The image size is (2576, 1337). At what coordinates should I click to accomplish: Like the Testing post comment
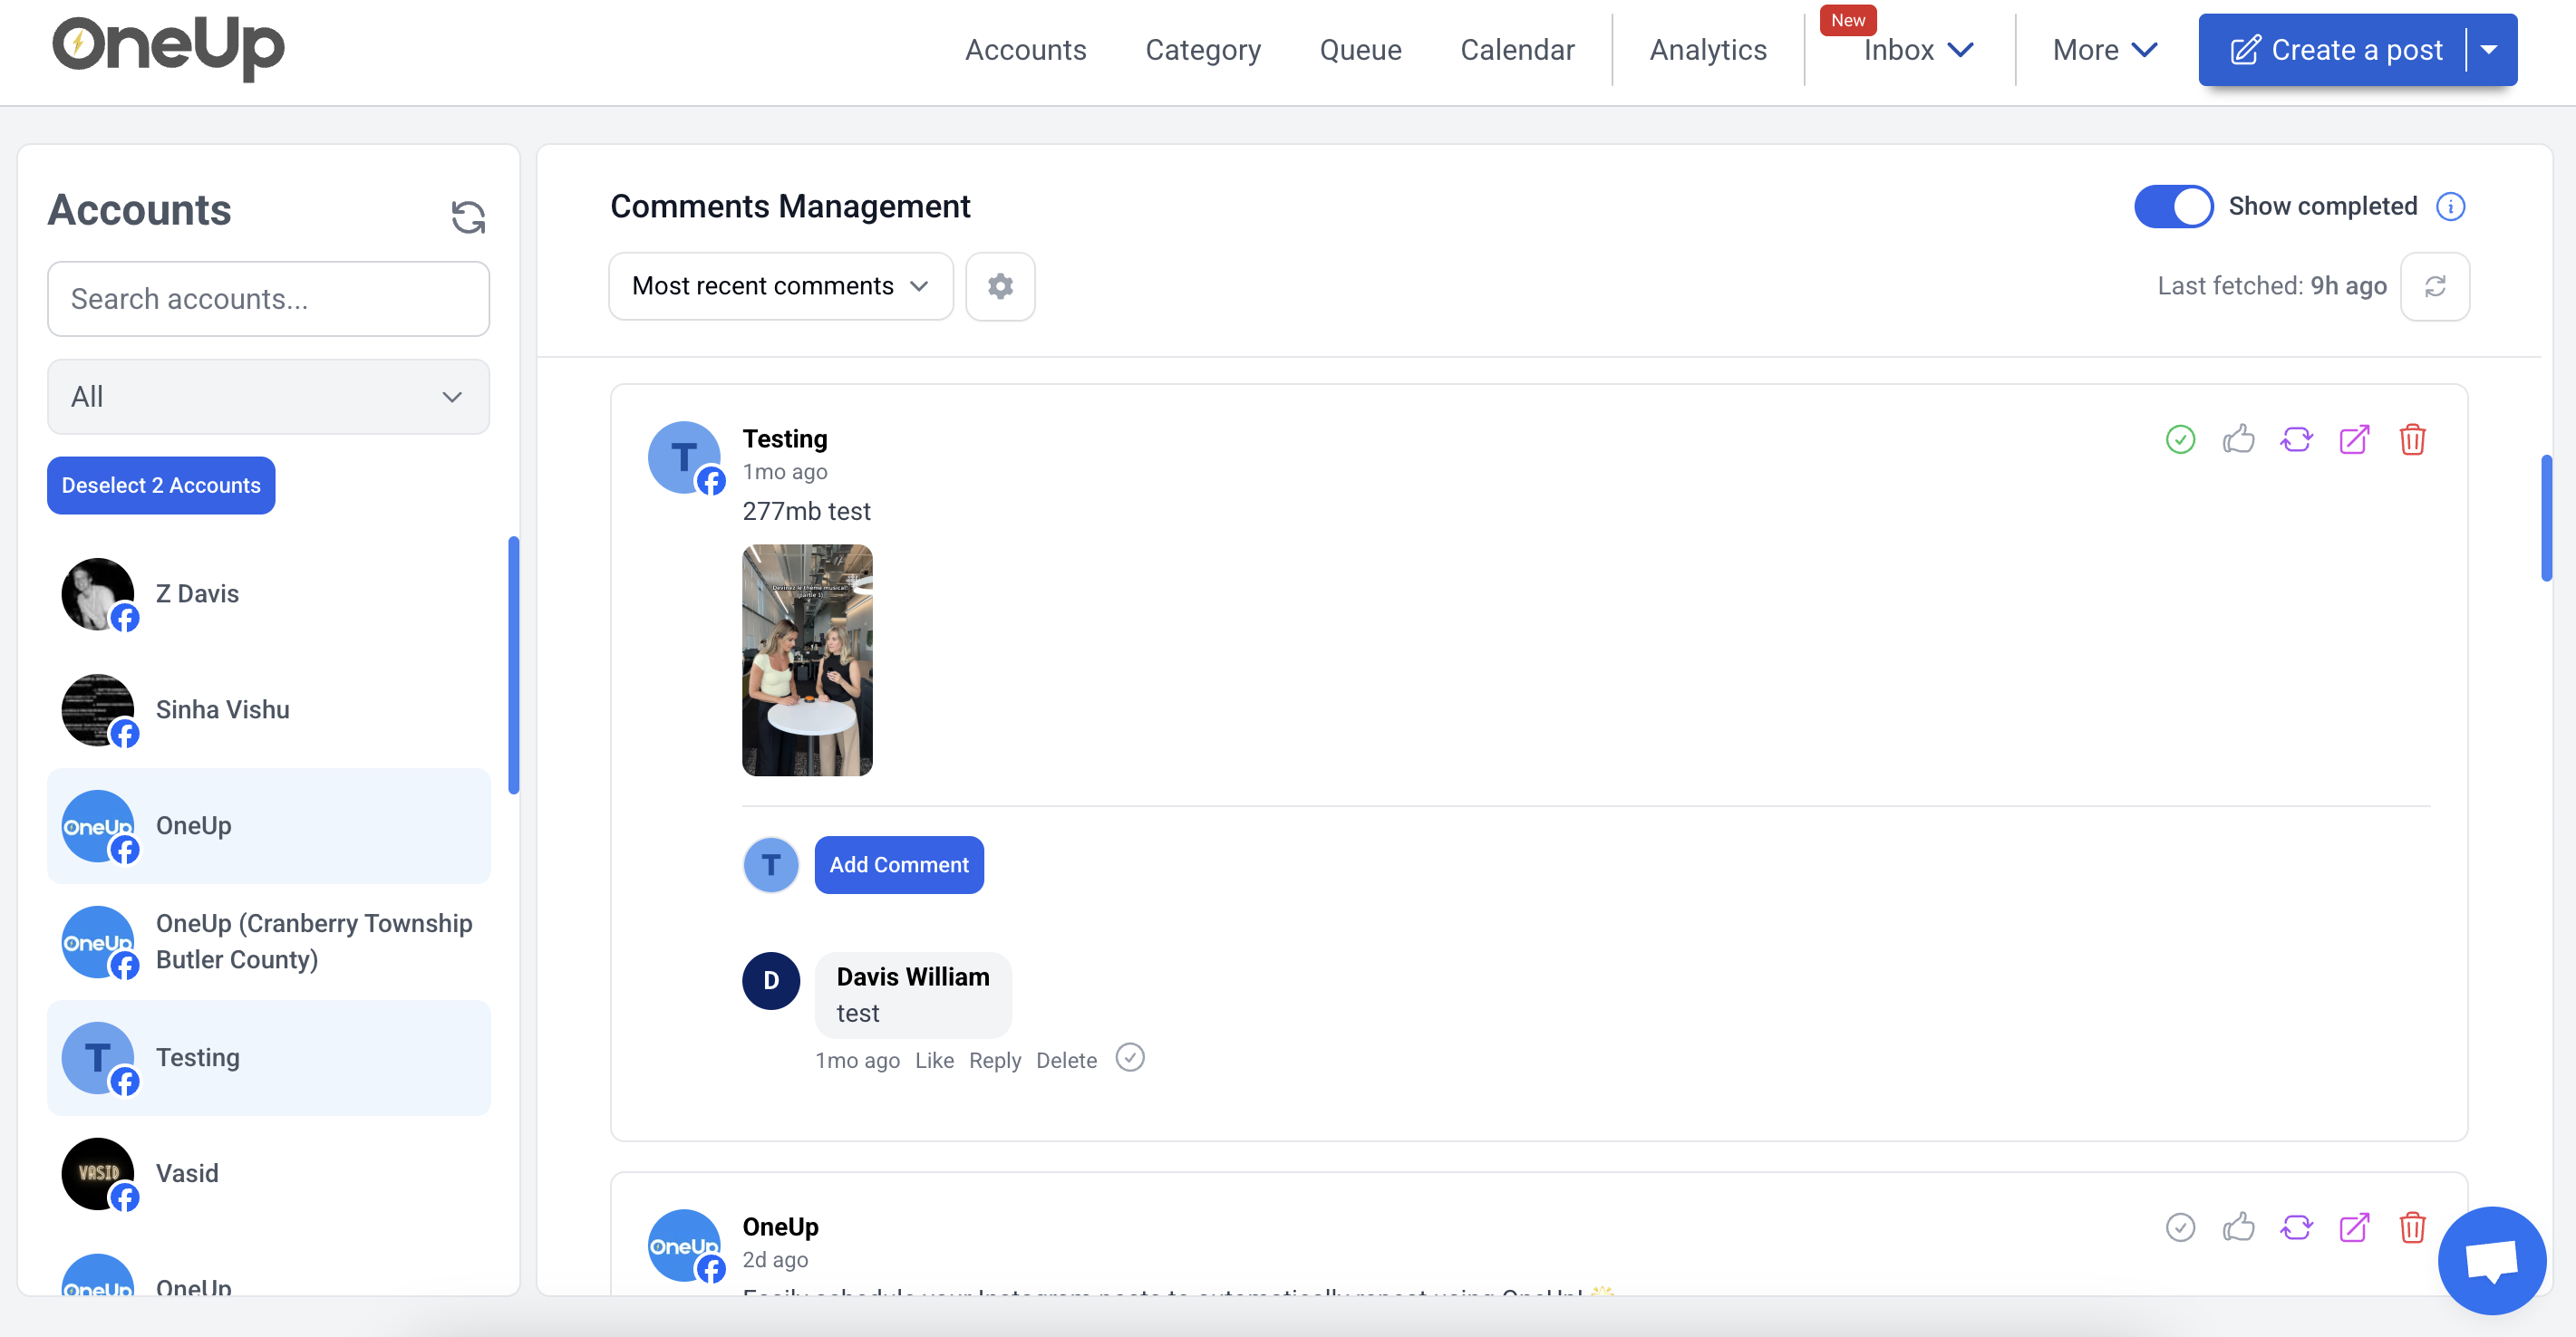coord(2239,439)
